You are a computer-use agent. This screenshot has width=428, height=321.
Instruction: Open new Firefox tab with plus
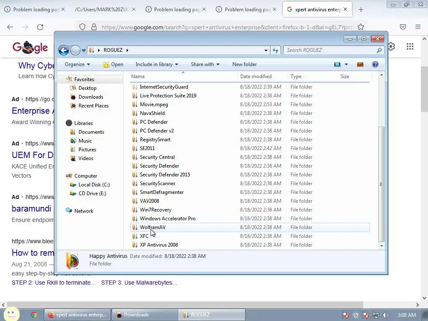(361, 10)
